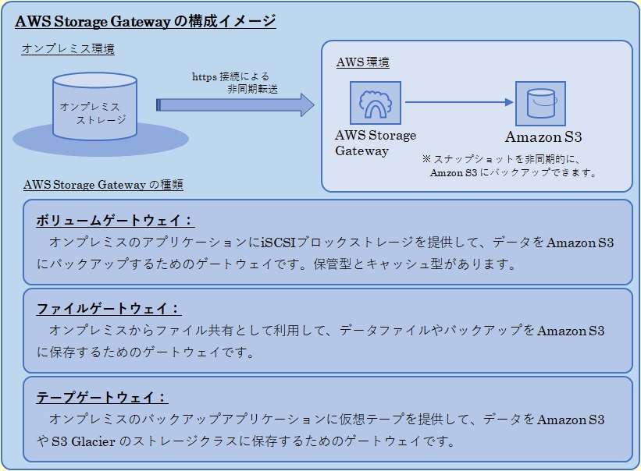Viewport: 641px width, 471px height.
Task: Click the 'ファイルゲートウェイ：' heading
Action: click(x=109, y=309)
